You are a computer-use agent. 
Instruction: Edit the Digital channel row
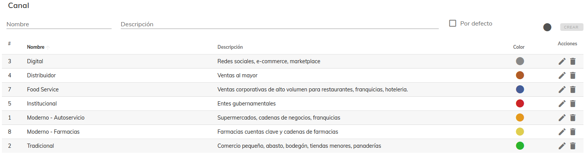point(562,61)
